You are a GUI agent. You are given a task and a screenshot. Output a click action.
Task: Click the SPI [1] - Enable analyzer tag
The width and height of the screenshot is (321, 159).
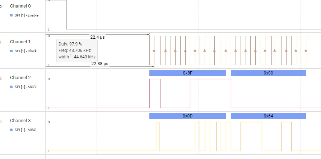(x=27, y=15)
